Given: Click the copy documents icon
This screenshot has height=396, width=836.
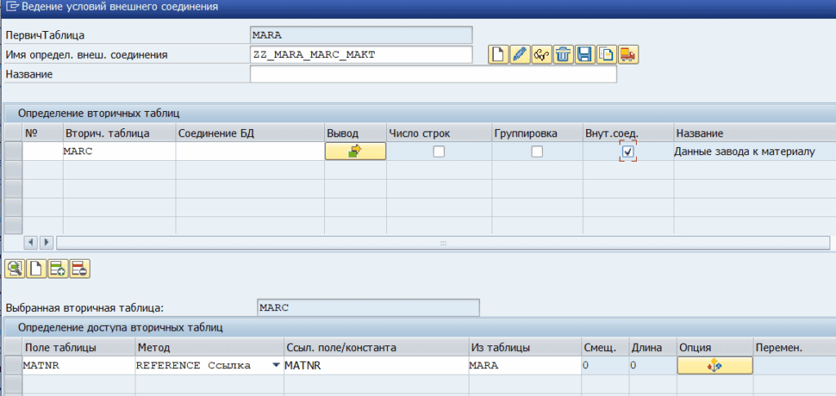Looking at the screenshot, I should click(606, 55).
